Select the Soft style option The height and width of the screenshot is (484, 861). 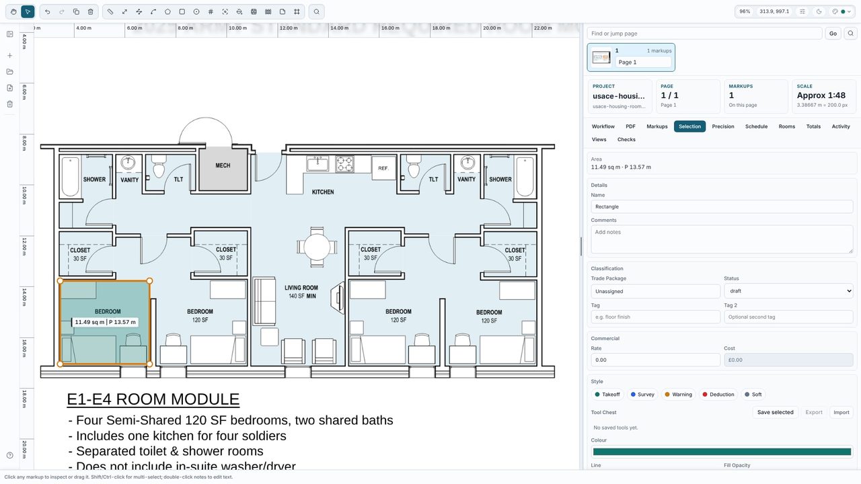[753, 395]
